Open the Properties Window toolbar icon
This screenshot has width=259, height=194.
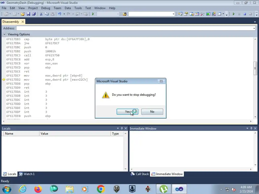coord(186,14)
